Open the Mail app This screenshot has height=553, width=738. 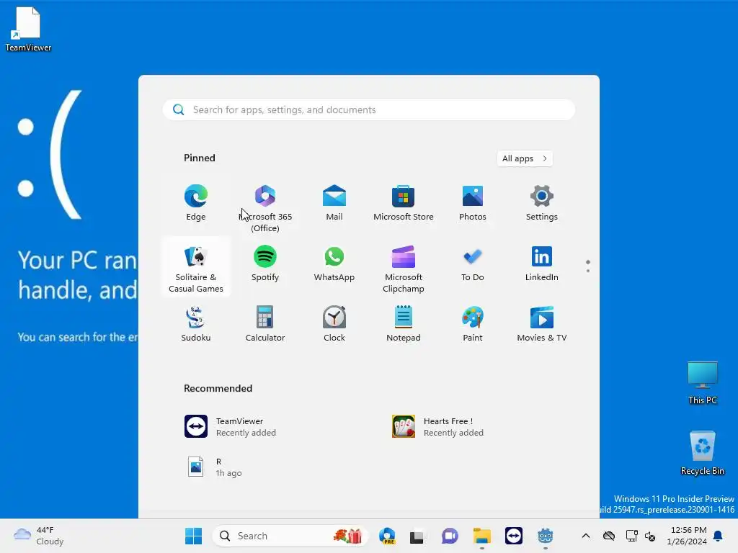click(334, 203)
